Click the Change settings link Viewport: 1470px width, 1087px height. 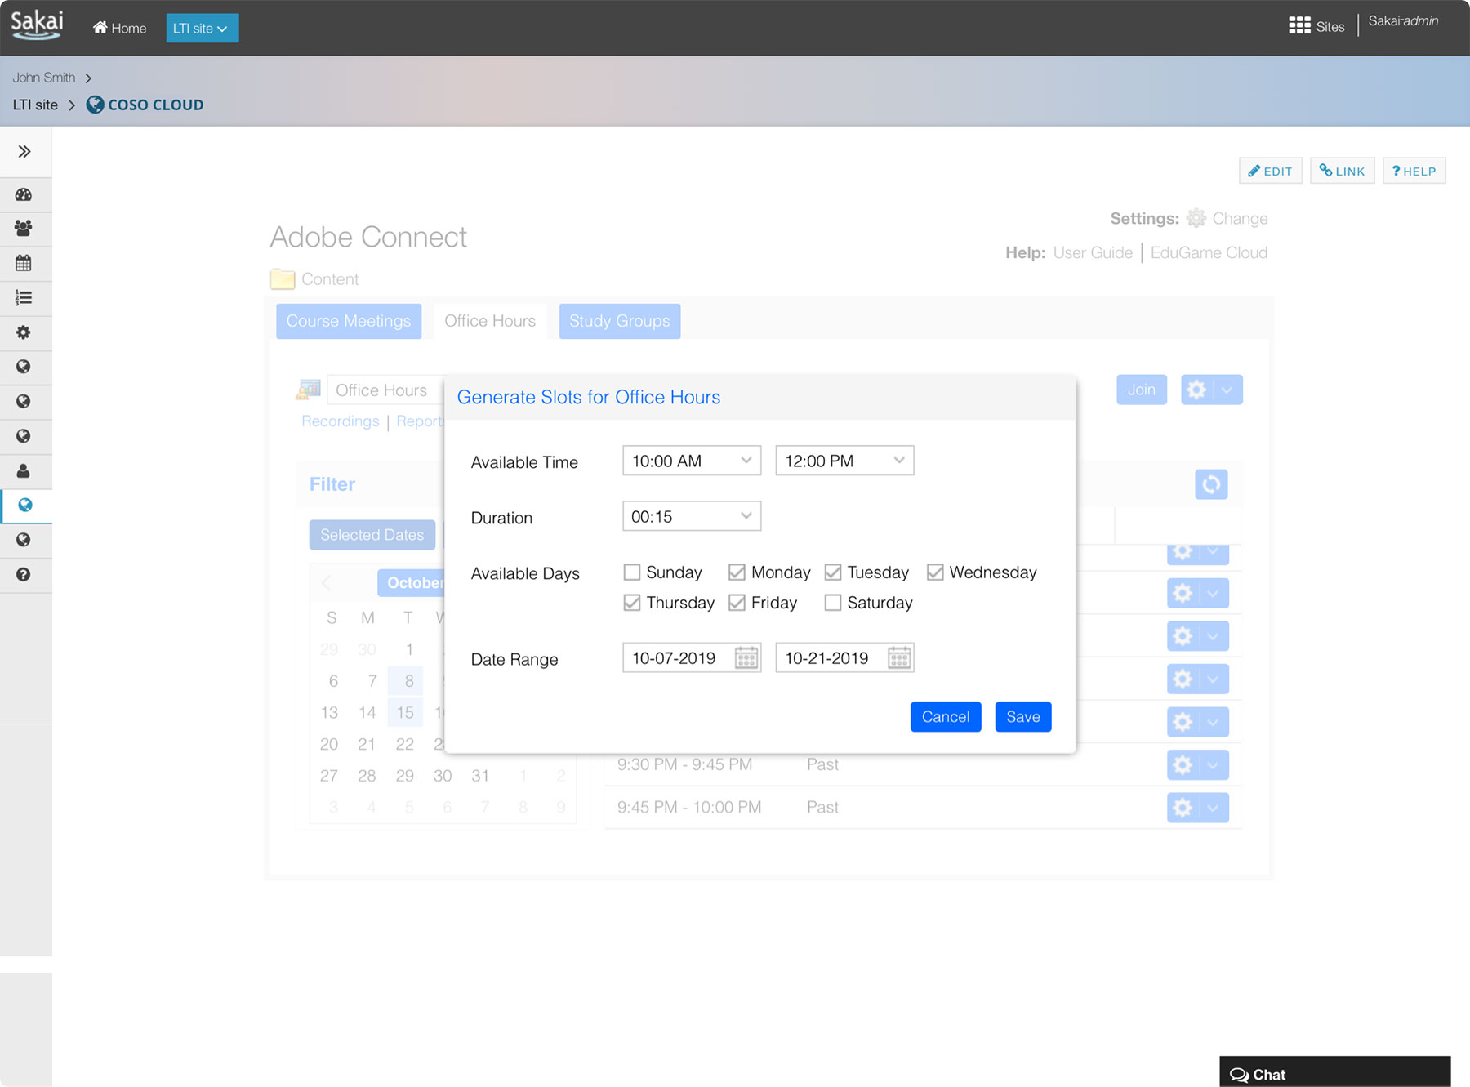(x=1240, y=218)
